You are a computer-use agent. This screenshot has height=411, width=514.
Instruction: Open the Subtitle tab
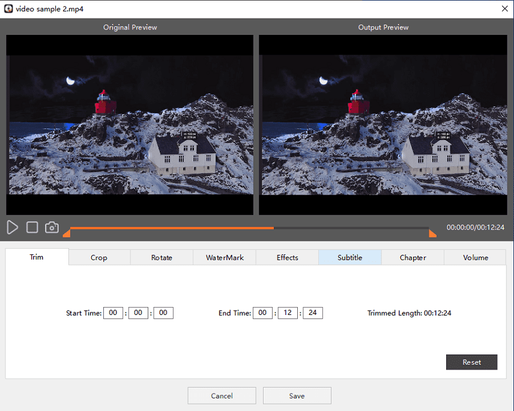(349, 257)
